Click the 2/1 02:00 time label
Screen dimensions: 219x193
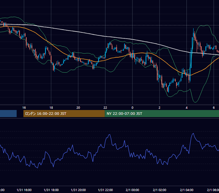coord(159,190)
